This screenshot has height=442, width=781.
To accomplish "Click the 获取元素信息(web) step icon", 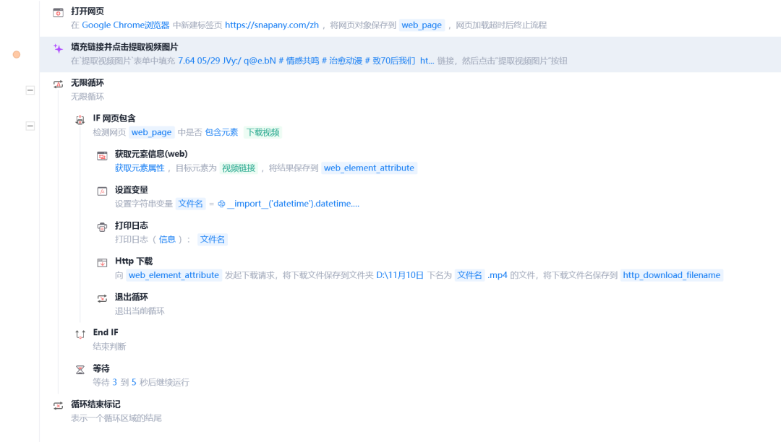I will (102, 155).
